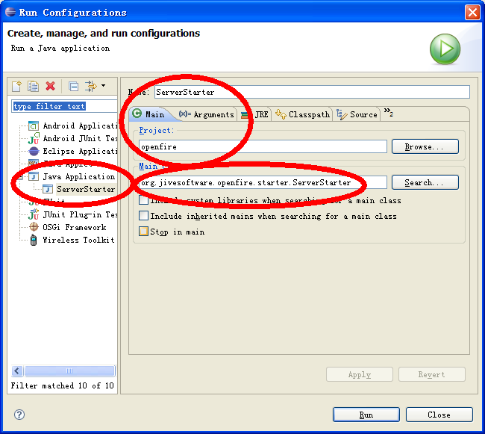The width and height of the screenshot is (485, 434).
Task: Click the ServerStarter item's Java icon
Action: (x=48, y=189)
